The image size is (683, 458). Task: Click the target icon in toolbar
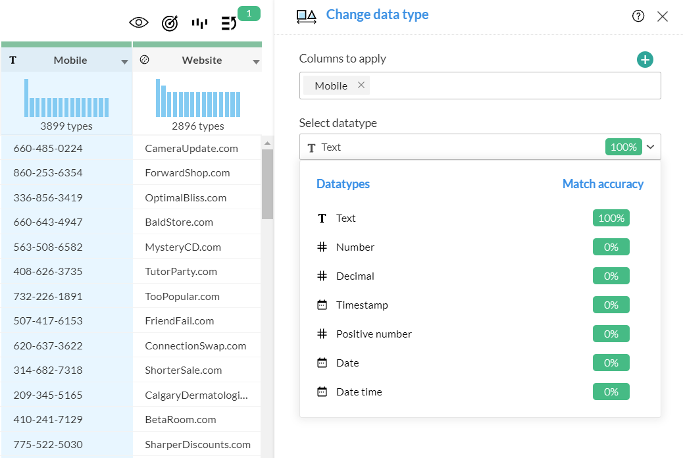[x=170, y=23]
